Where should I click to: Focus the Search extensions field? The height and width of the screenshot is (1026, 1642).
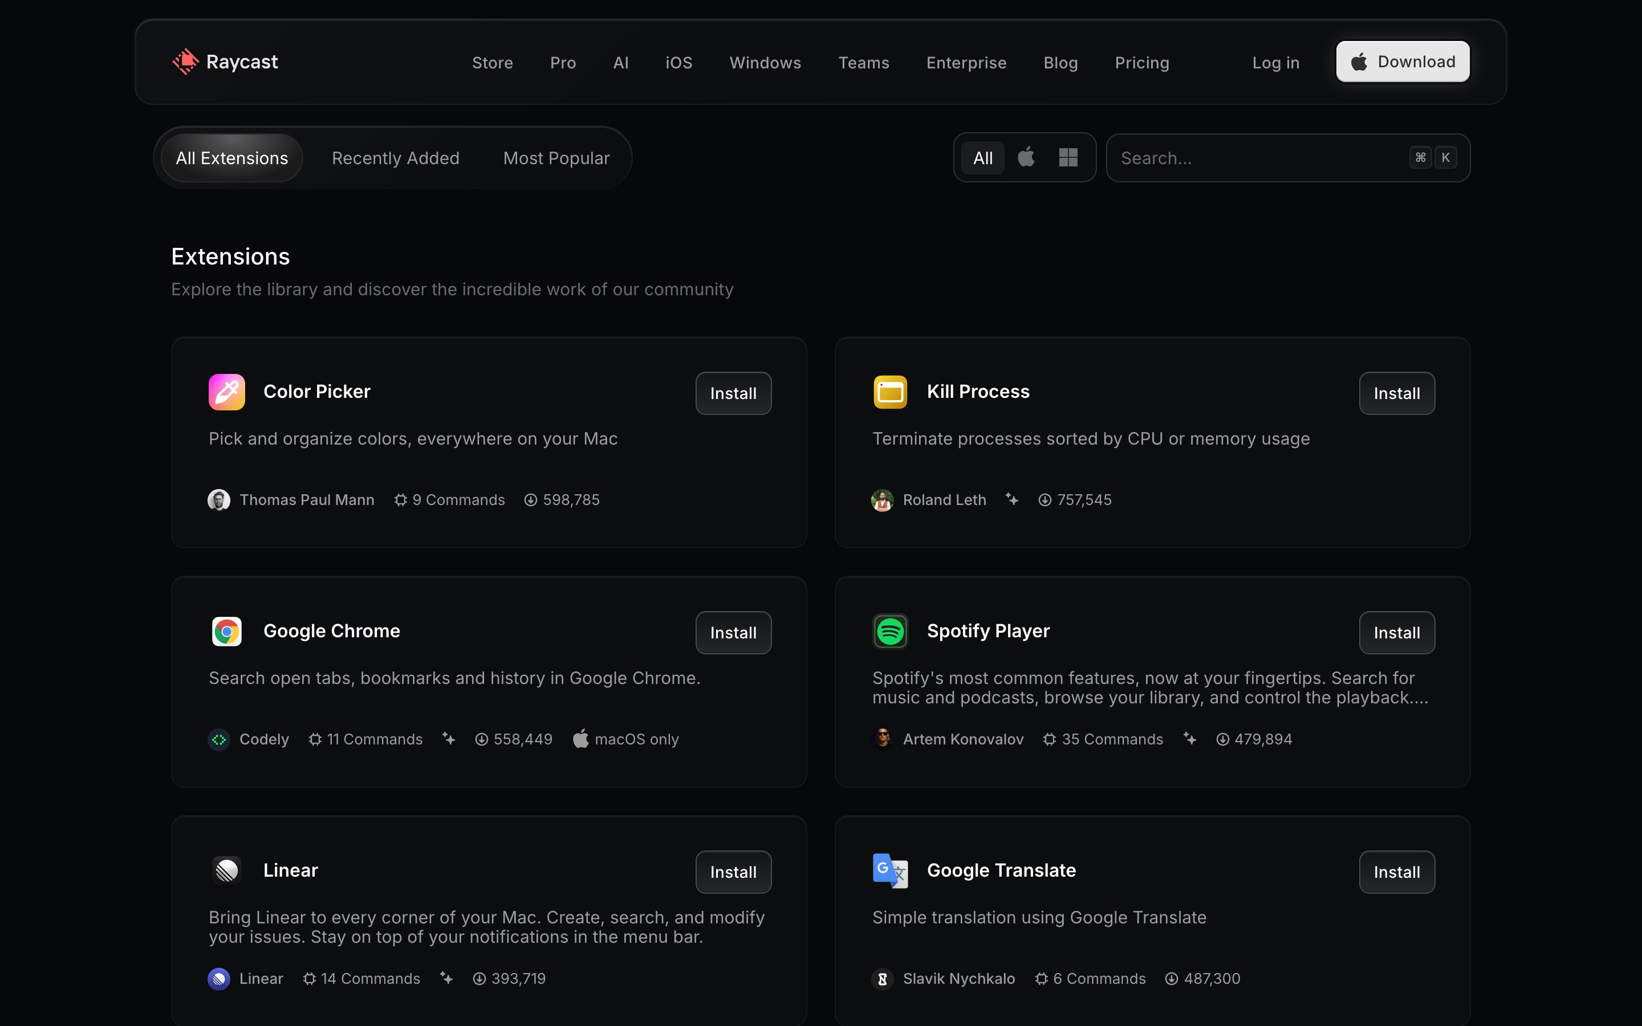coord(1288,158)
